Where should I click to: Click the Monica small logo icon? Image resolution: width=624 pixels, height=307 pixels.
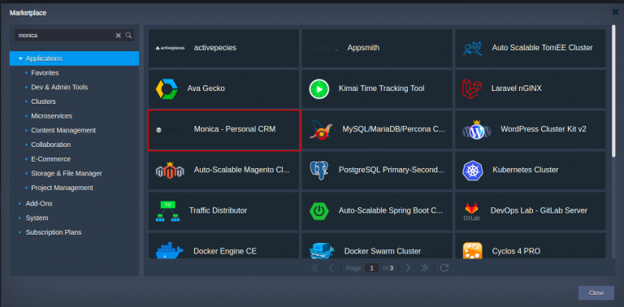158,130
